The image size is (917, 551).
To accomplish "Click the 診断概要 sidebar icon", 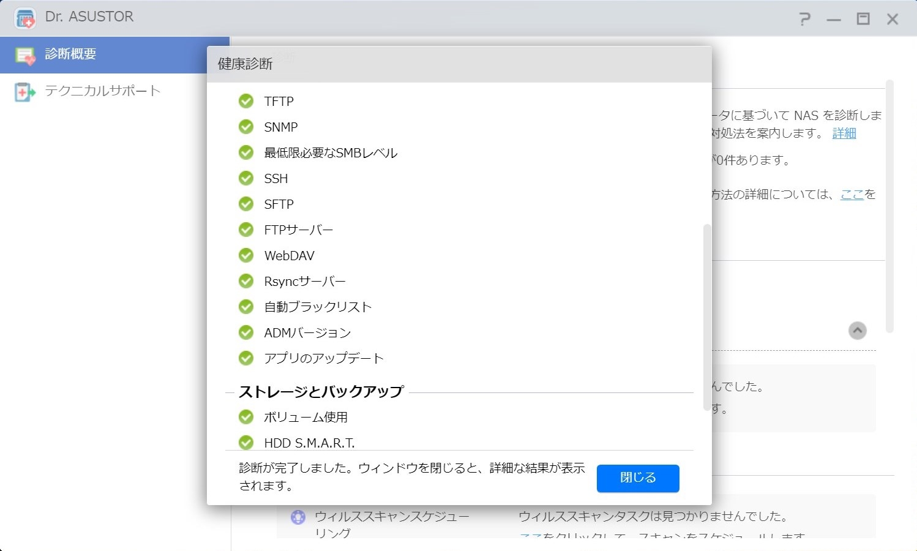I will (25, 55).
